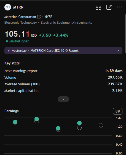The height and width of the screenshot is (155, 126).
Task: Click the Key stats heading
Action: (x=12, y=63)
